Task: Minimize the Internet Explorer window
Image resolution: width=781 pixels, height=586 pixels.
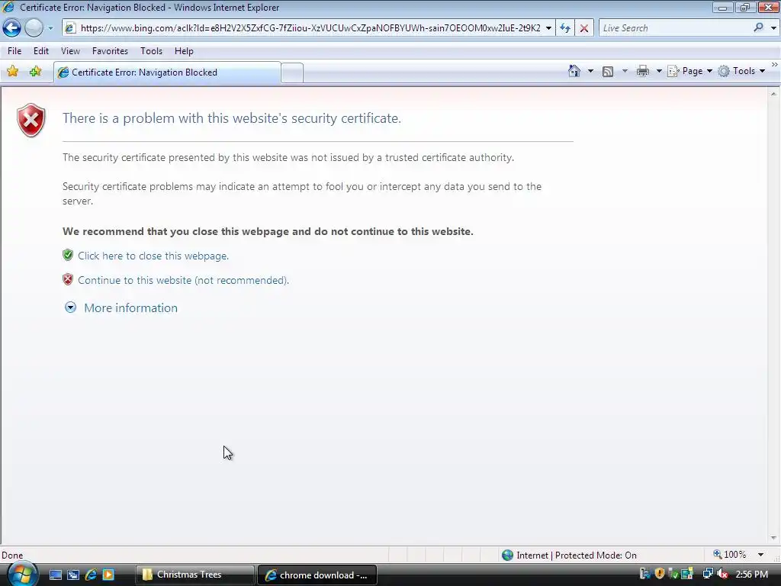Action: (722, 8)
